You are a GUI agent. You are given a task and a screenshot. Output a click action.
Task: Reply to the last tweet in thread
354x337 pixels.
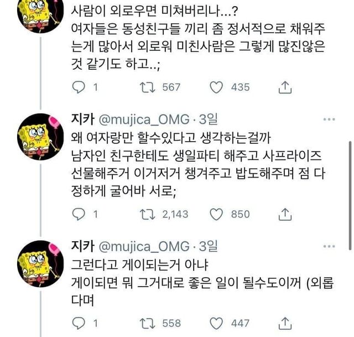click(80, 323)
